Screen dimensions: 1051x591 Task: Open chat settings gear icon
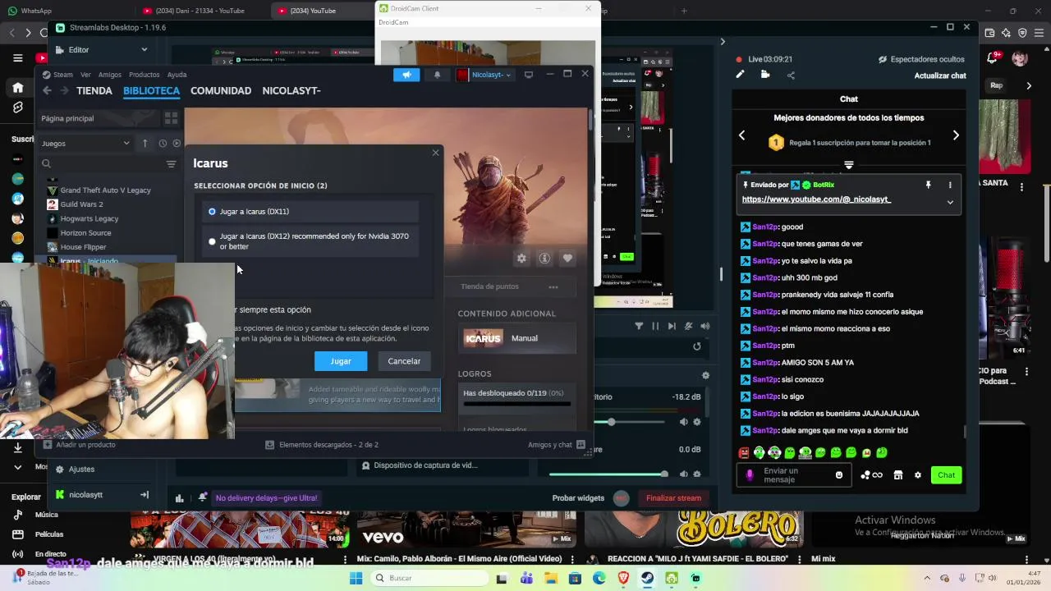point(918,475)
